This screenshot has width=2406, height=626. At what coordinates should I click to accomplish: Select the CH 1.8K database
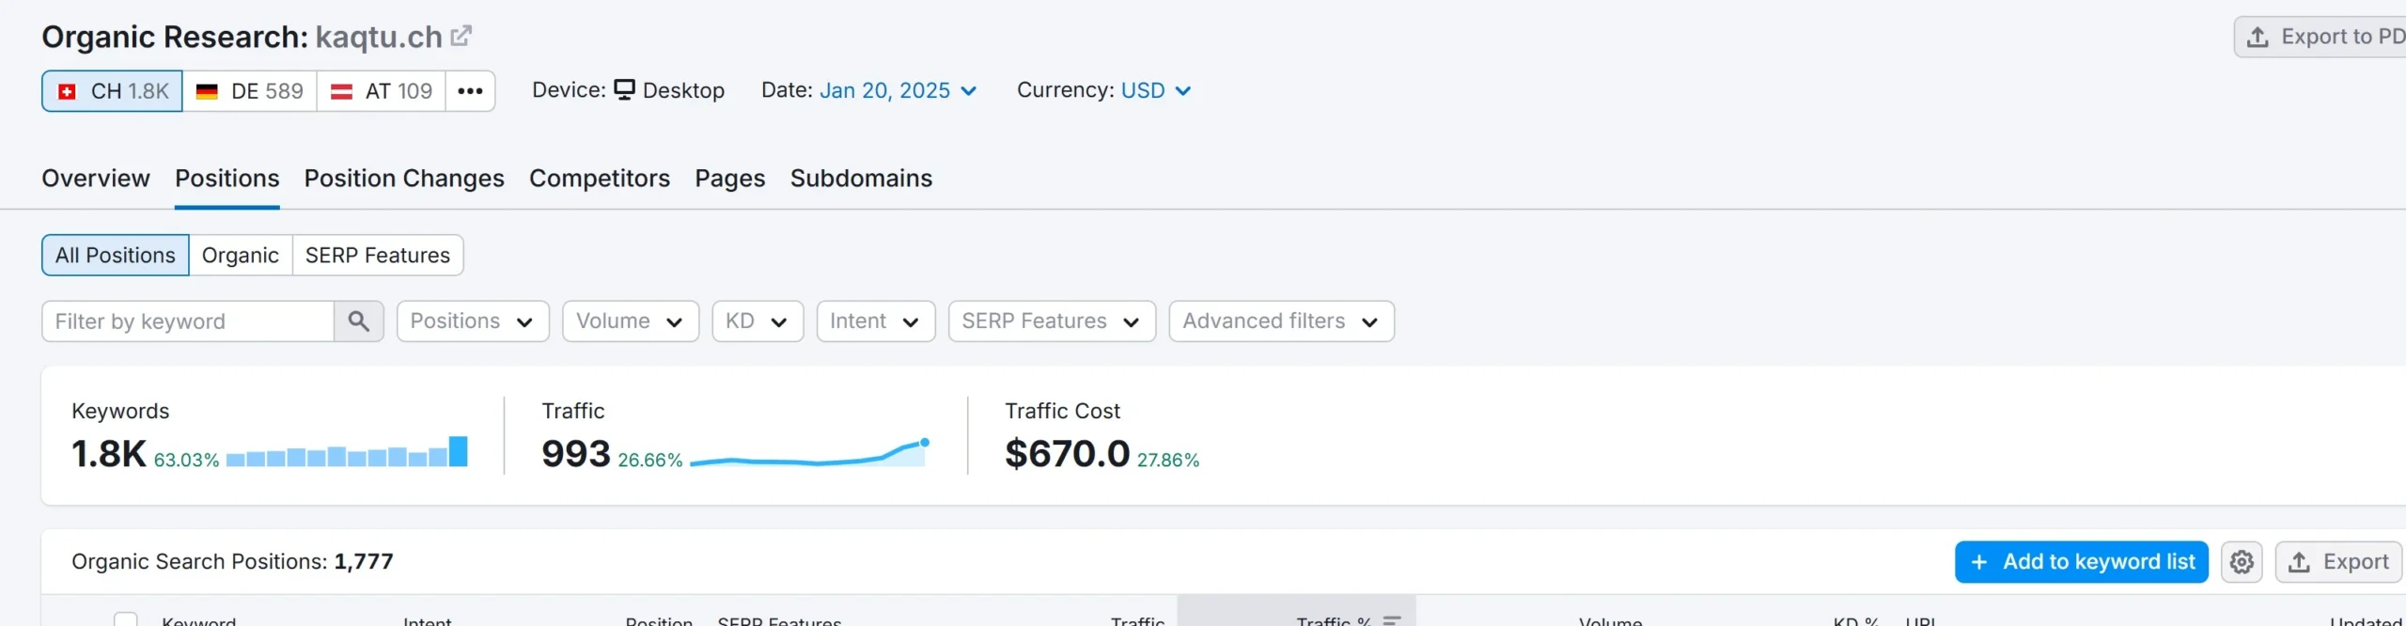click(x=112, y=91)
